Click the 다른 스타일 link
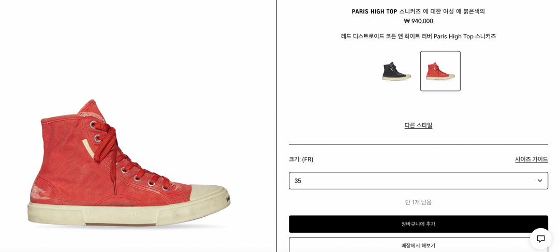The width and height of the screenshot is (559, 252). coord(418,125)
